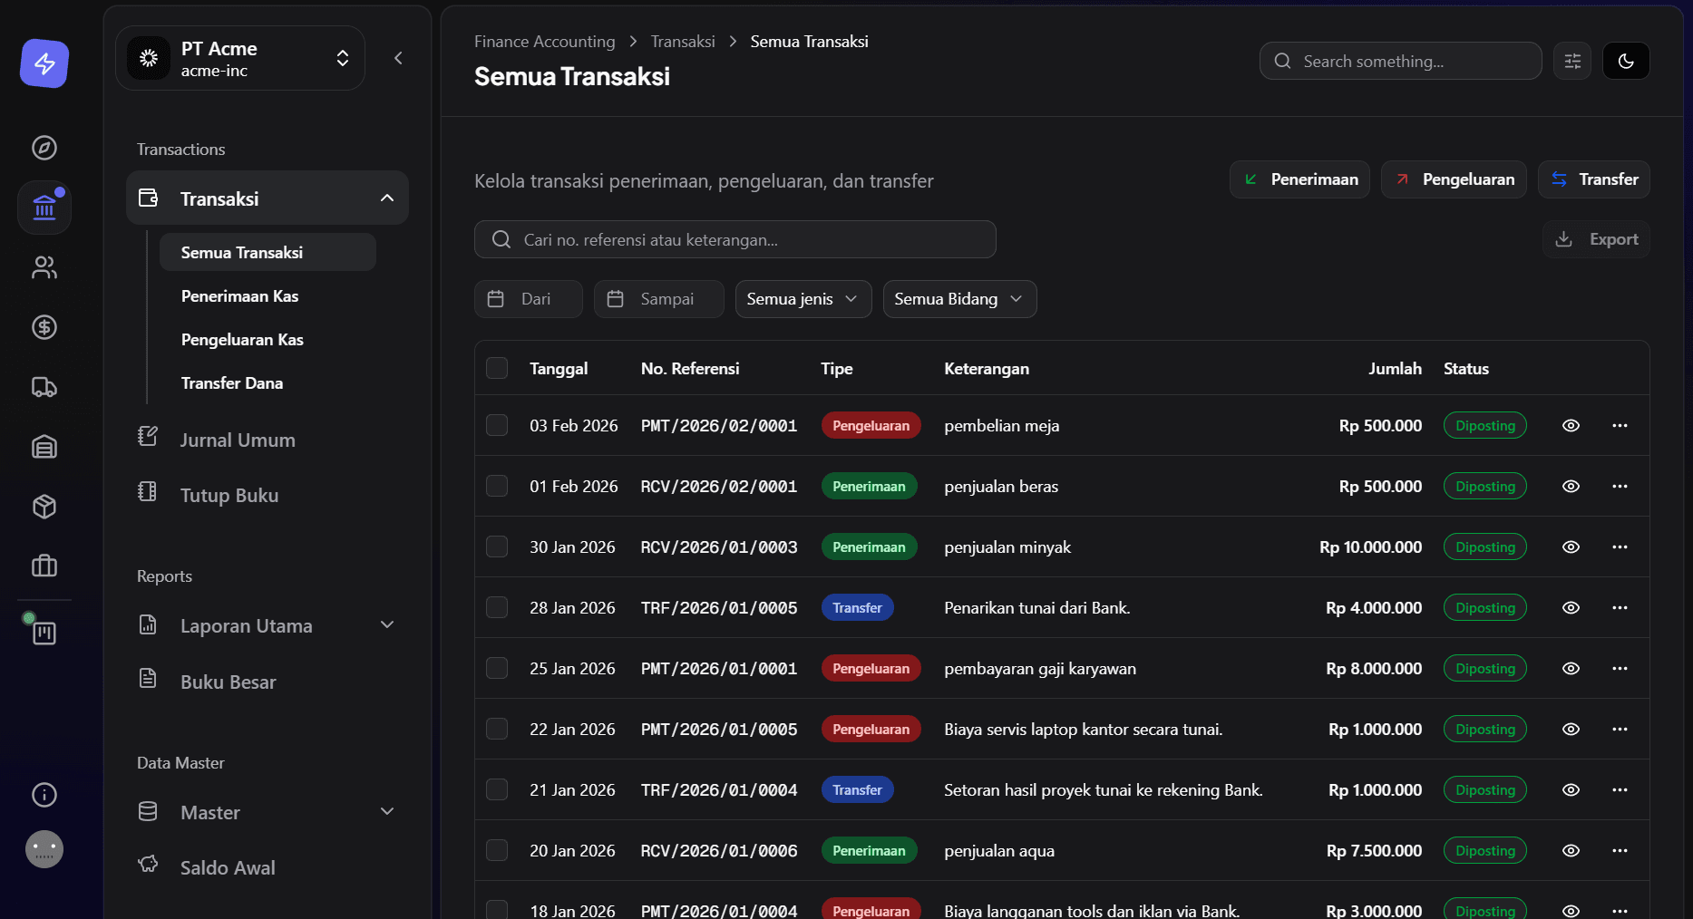View details of pembelian meja transaction
This screenshot has width=1693, height=919.
tap(1571, 426)
